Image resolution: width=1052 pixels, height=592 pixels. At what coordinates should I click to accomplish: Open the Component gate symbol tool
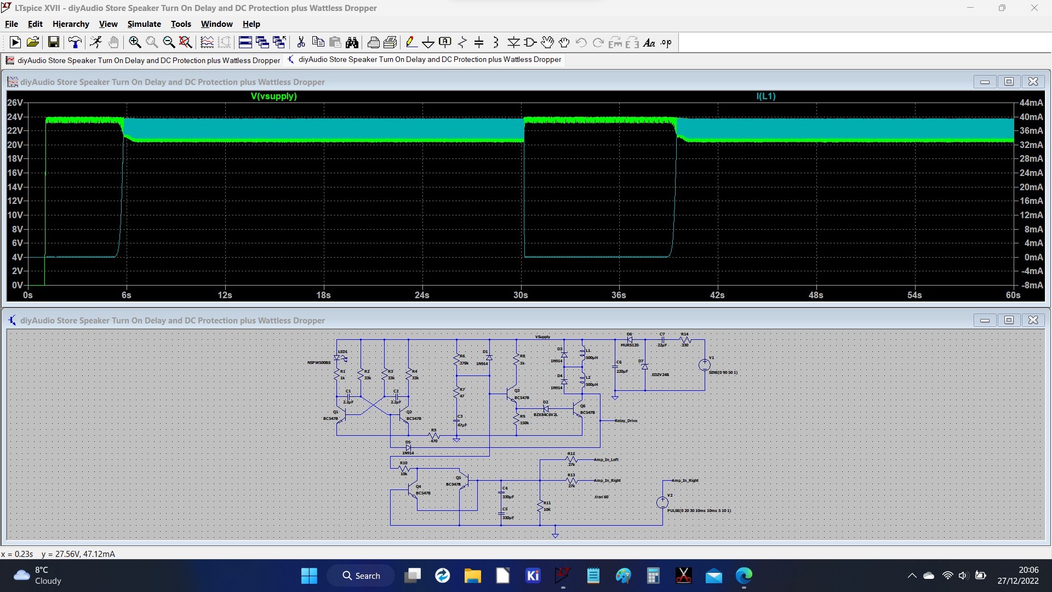tap(530, 42)
